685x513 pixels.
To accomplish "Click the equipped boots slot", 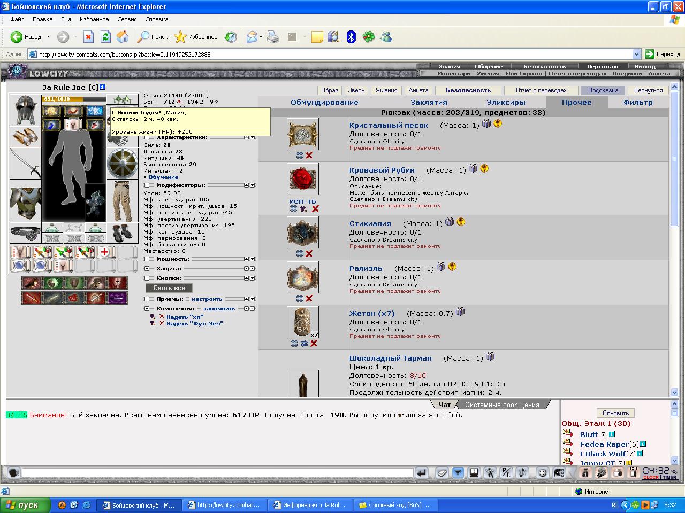I will click(x=123, y=233).
